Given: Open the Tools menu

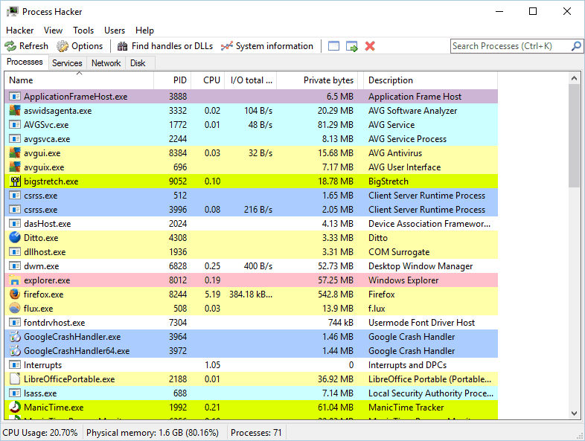Looking at the screenshot, I should (83, 30).
